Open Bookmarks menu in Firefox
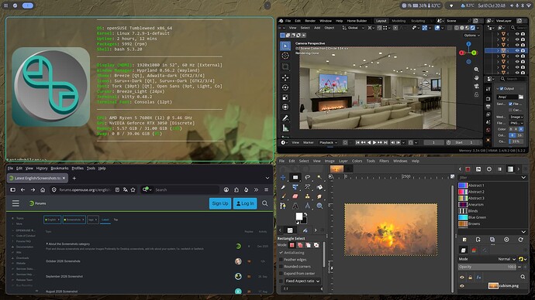 point(60,169)
